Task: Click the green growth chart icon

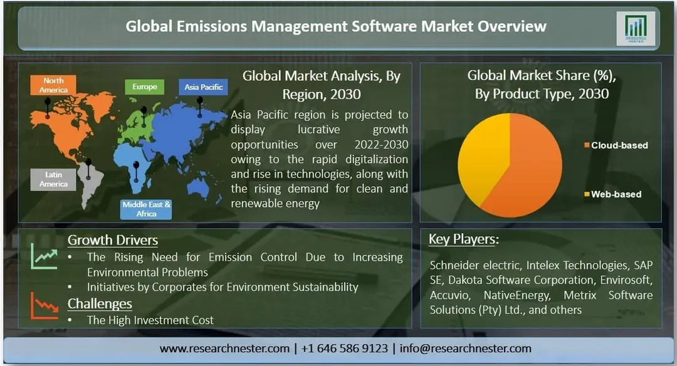Action: click(x=45, y=256)
